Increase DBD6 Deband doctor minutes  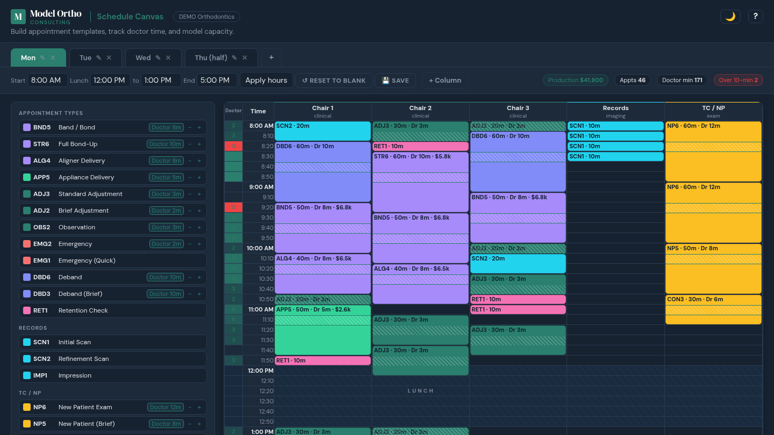pos(199,277)
